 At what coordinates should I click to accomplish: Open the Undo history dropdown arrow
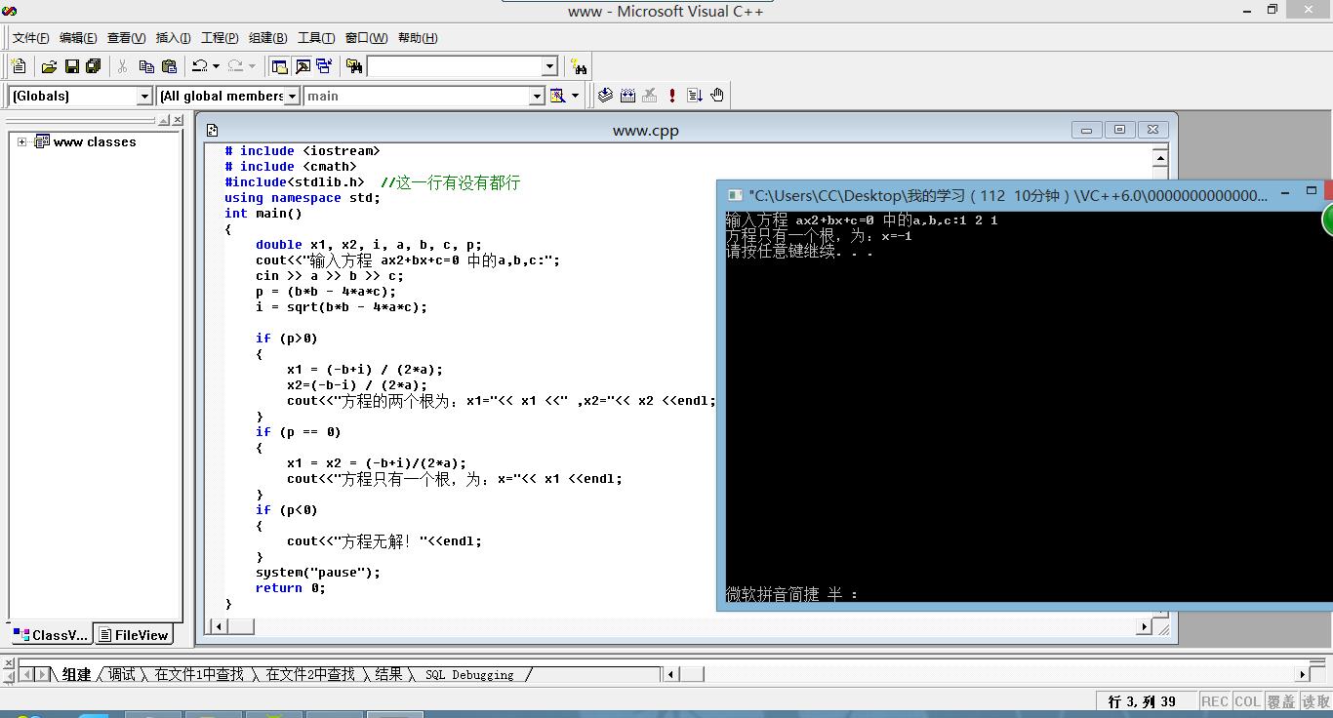(x=216, y=66)
